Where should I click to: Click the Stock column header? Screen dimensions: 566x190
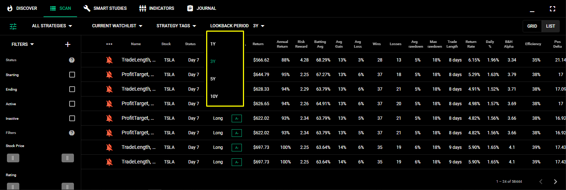click(x=166, y=44)
